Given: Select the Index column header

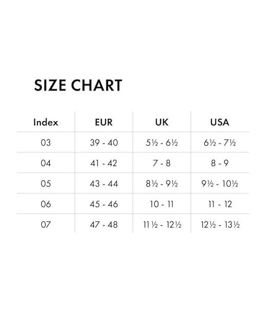Looking at the screenshot, I should click(x=46, y=122).
